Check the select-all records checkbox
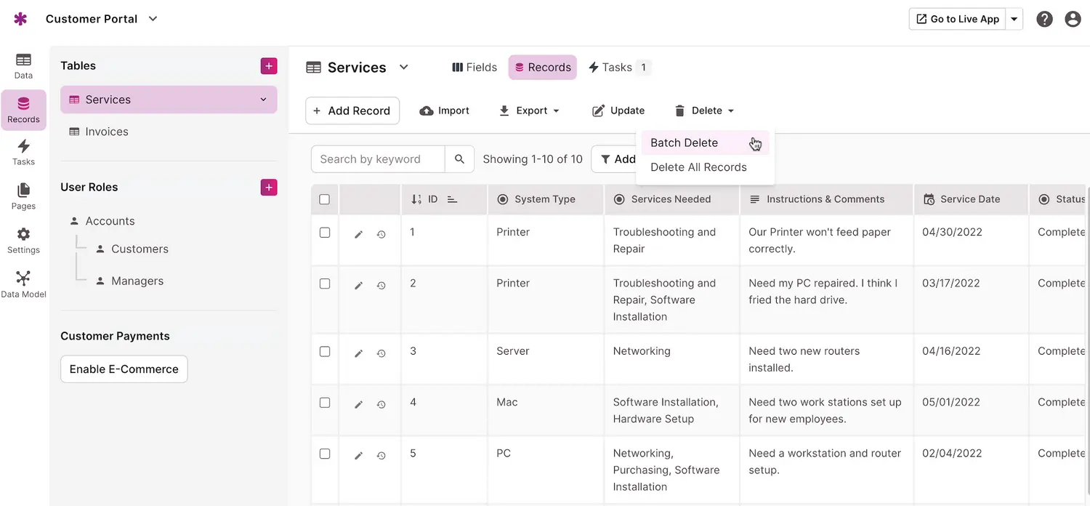The height and width of the screenshot is (506, 1090). coord(325,199)
